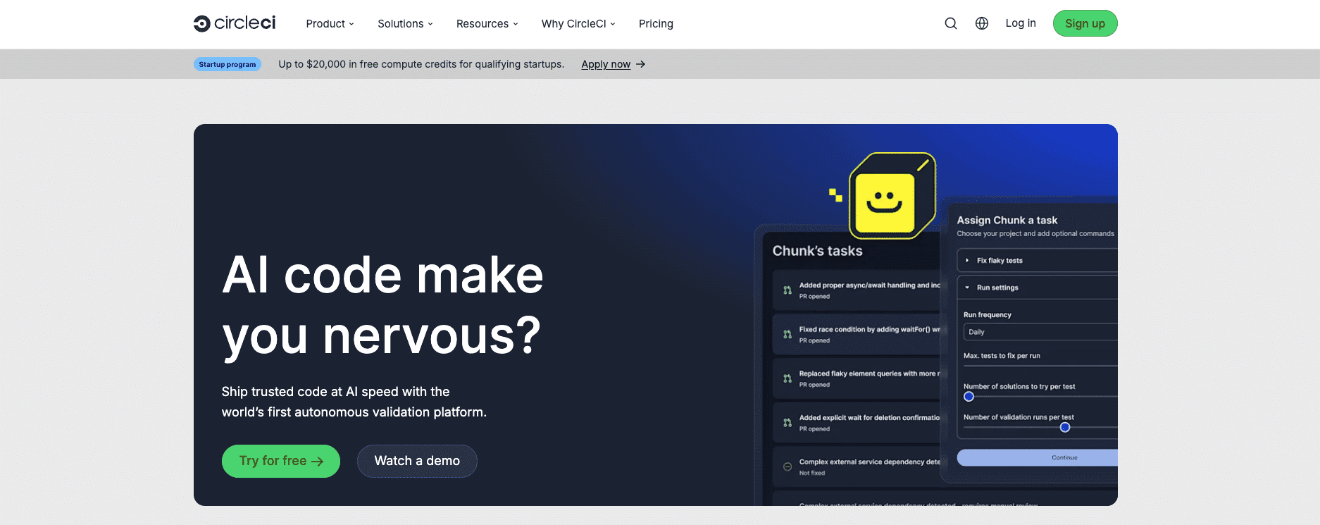Image resolution: width=1320 pixels, height=525 pixels.
Task: Click Log in
Action: coord(1021,23)
